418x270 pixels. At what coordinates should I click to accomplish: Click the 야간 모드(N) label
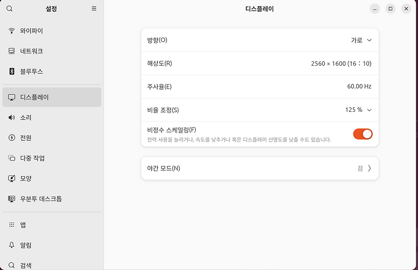click(x=164, y=168)
